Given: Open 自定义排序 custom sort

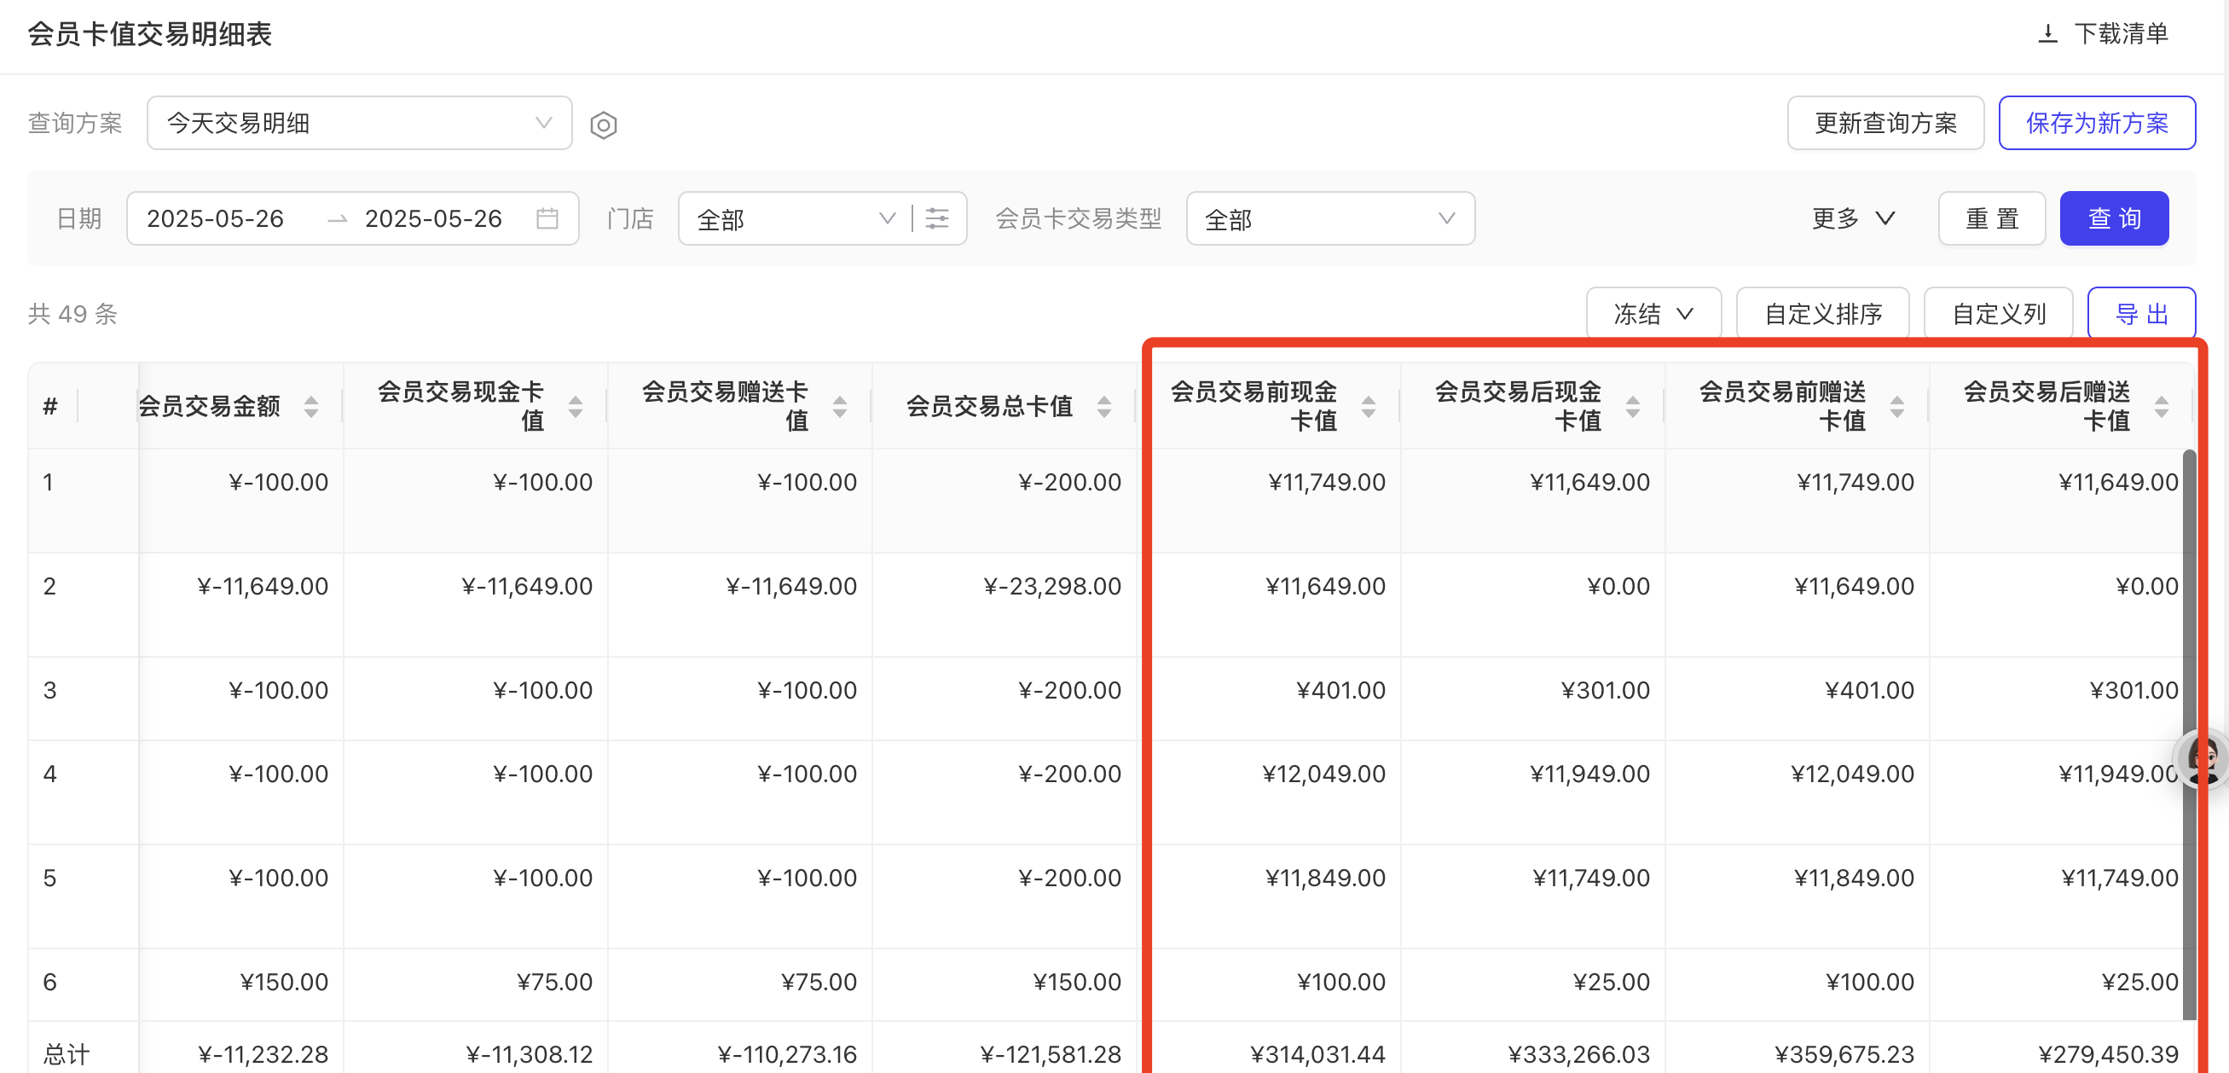Looking at the screenshot, I should (1822, 313).
